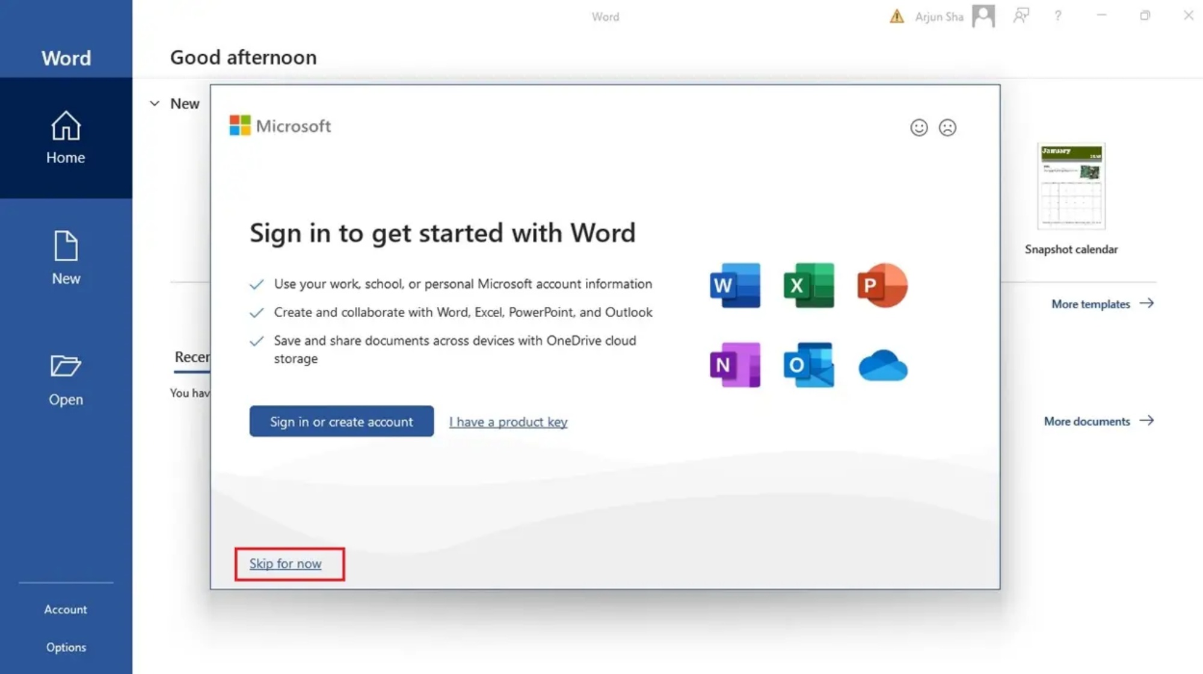This screenshot has width=1203, height=674.
Task: Click the Outlook application icon
Action: (x=808, y=364)
